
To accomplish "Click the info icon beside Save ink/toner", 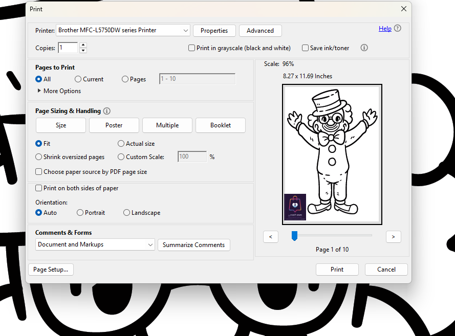I will click(364, 48).
